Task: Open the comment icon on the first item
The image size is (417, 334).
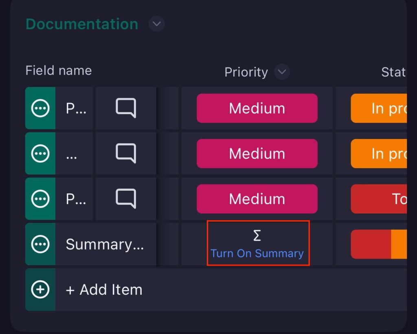Action: 125,108
